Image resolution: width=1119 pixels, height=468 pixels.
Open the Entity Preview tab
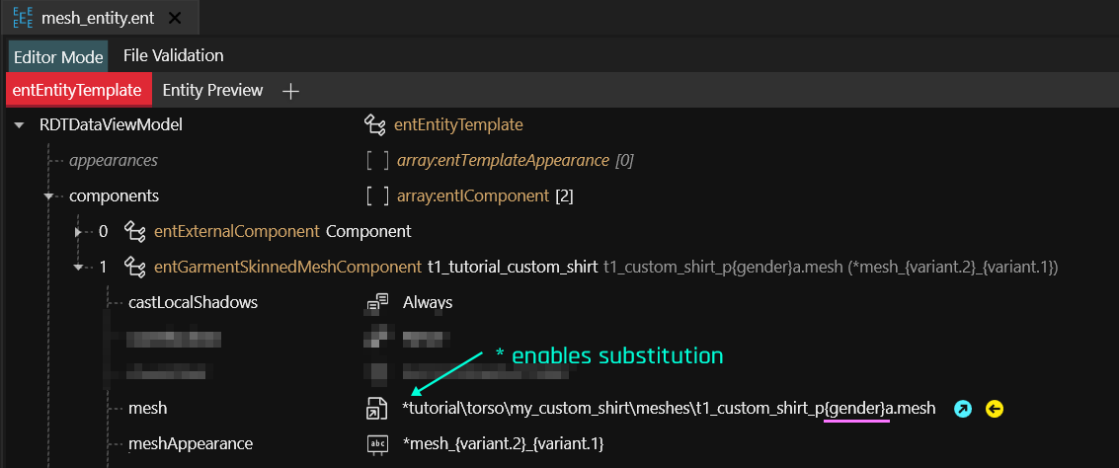(212, 91)
